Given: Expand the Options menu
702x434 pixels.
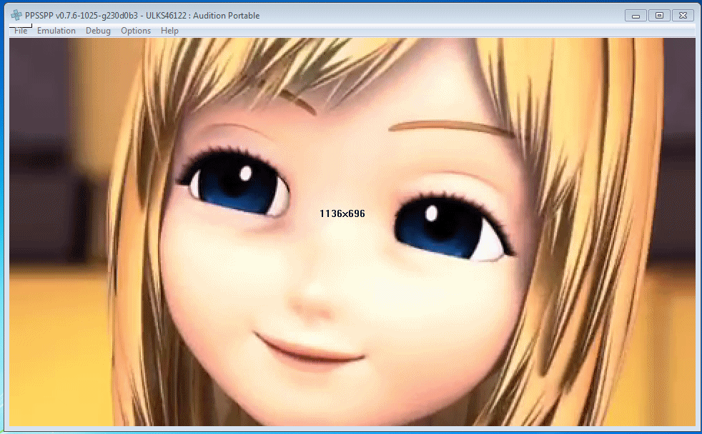Looking at the screenshot, I should [x=136, y=31].
